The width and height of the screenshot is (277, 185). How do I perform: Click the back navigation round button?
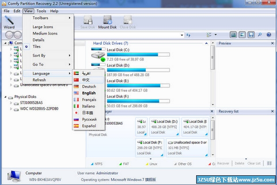[x=9, y=35]
